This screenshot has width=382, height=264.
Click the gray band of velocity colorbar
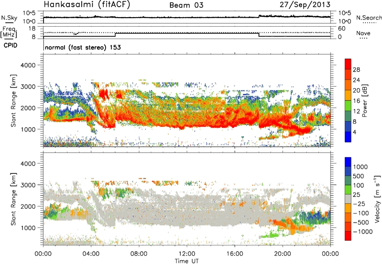(348, 199)
